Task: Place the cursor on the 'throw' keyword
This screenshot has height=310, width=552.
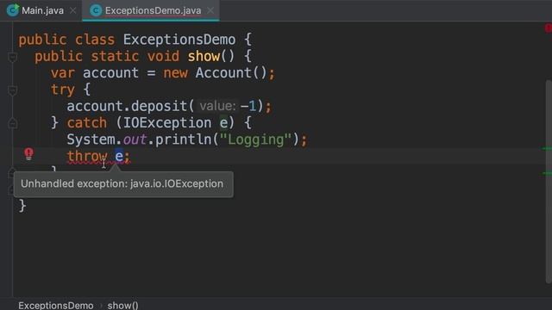Action: [87, 156]
